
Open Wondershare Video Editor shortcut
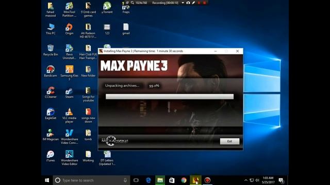69,158
